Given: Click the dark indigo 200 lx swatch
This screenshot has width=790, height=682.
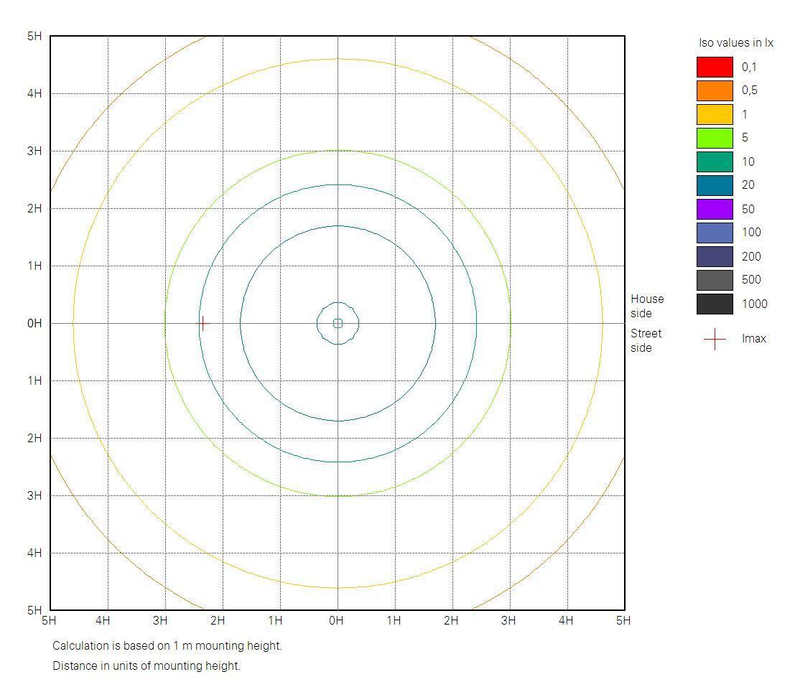Looking at the screenshot, I should (715, 256).
